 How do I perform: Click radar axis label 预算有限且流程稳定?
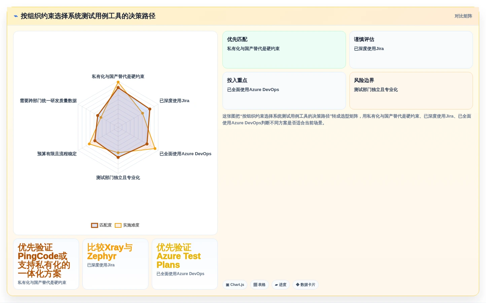(x=57, y=154)
